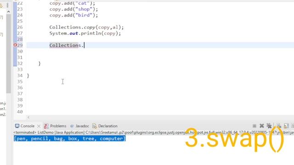The image size is (294, 165).
Task: Click the closing brace on line 34
Action: (x=28, y=76)
